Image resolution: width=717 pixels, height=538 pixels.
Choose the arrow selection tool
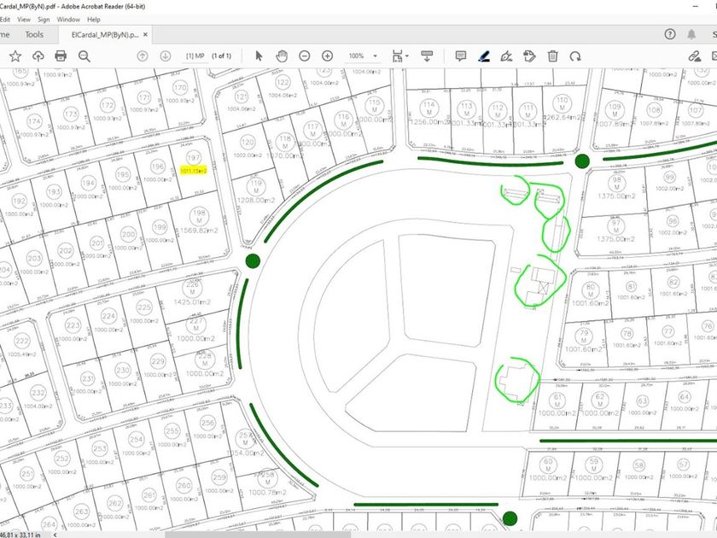[259, 56]
